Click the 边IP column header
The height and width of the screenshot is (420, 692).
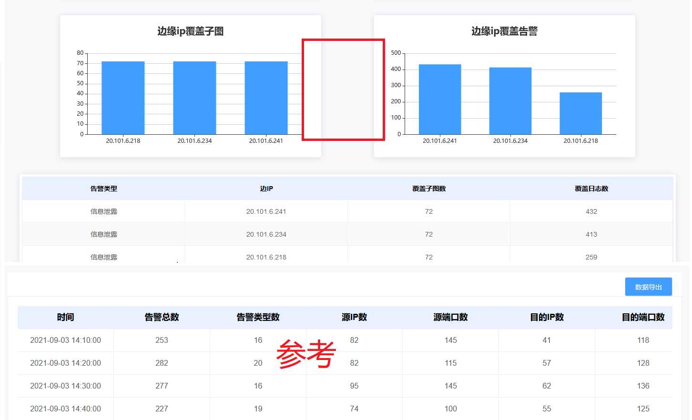coord(266,189)
